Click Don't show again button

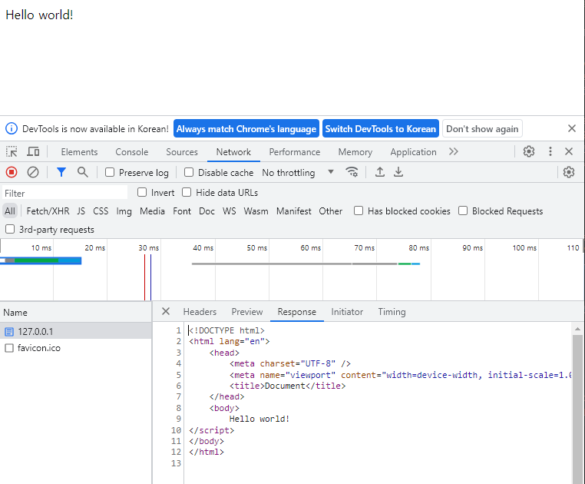tap(482, 128)
